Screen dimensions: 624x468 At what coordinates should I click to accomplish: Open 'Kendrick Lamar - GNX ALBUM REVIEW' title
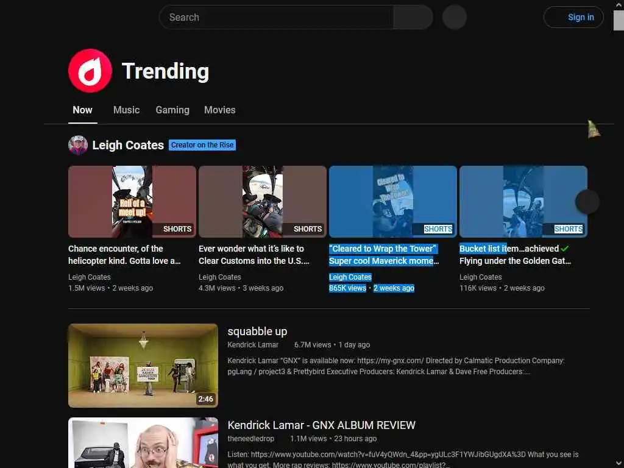[322, 425]
